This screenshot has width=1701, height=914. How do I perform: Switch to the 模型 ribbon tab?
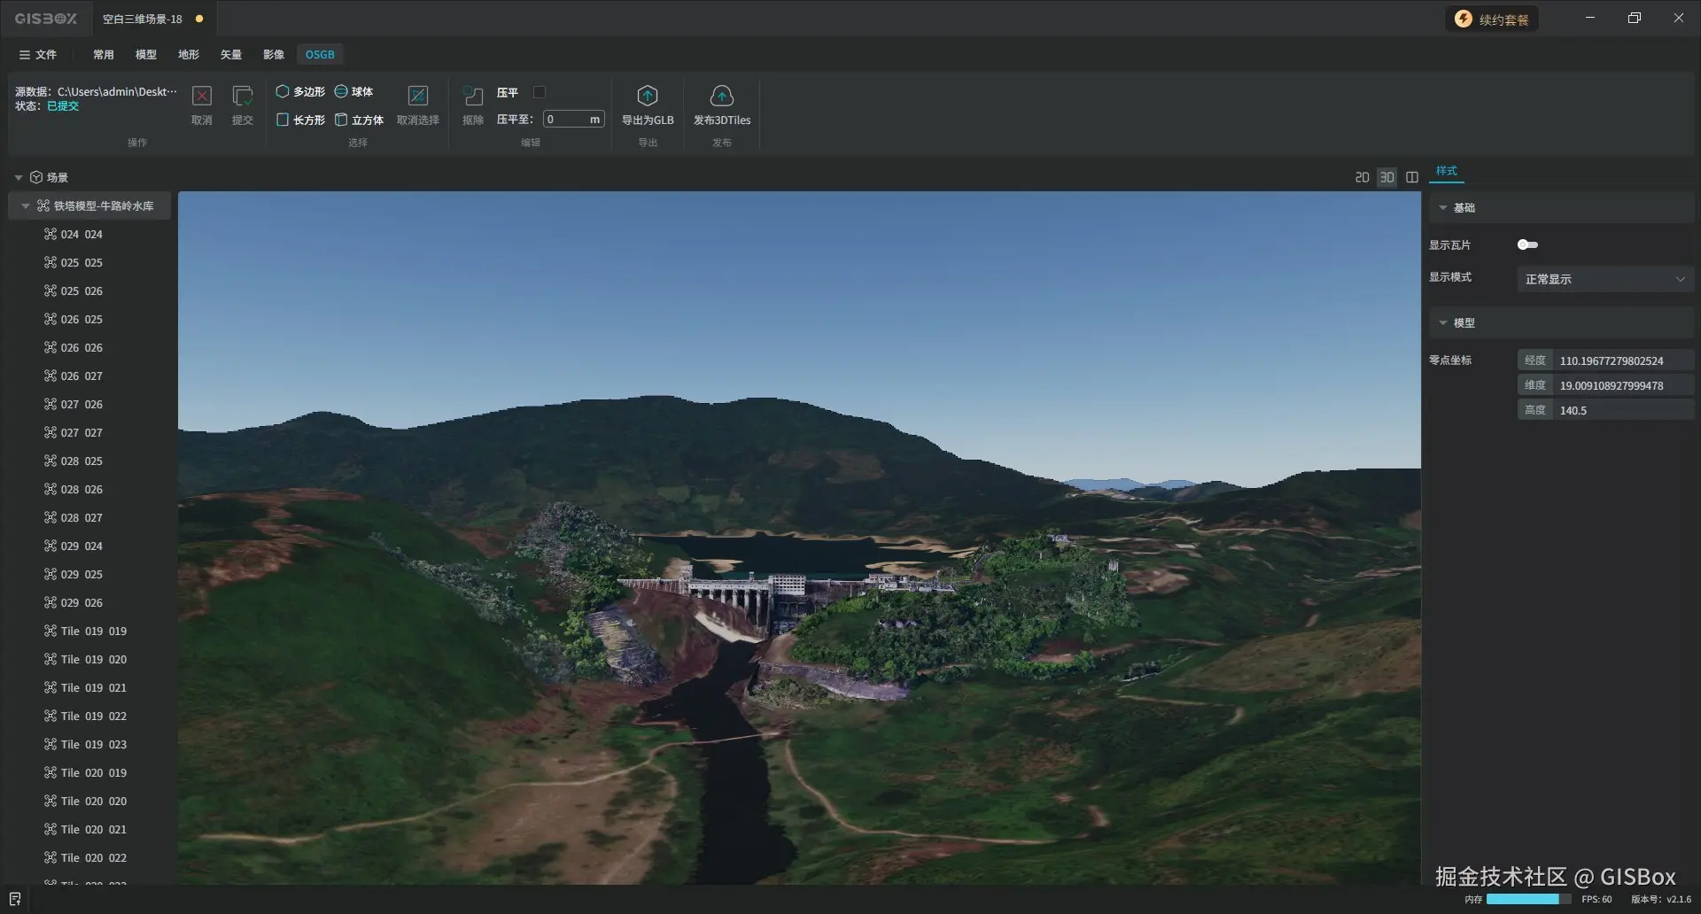pos(146,55)
